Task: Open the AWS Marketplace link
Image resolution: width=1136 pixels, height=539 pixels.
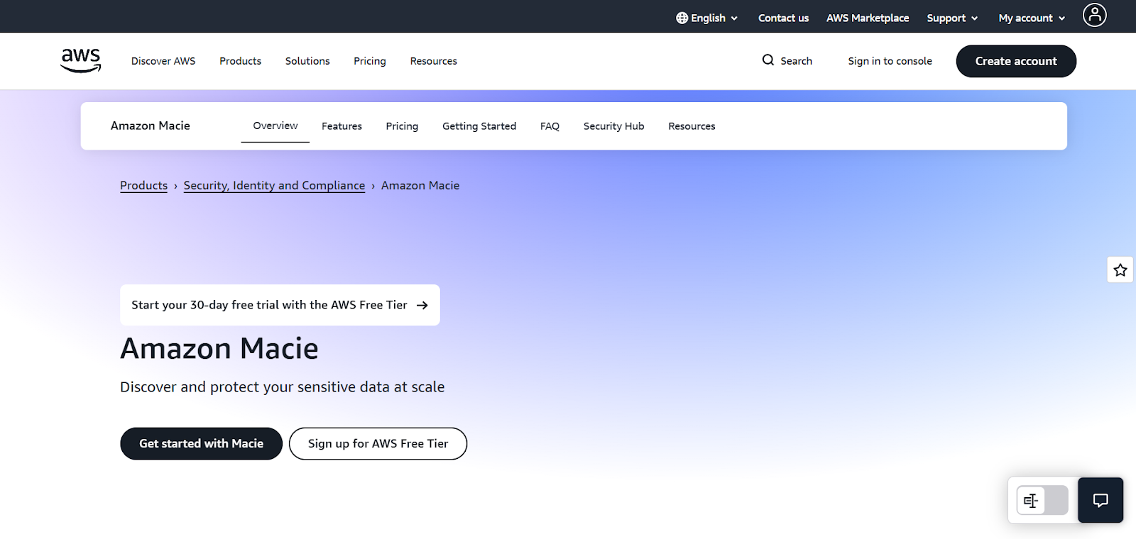Action: click(x=868, y=18)
